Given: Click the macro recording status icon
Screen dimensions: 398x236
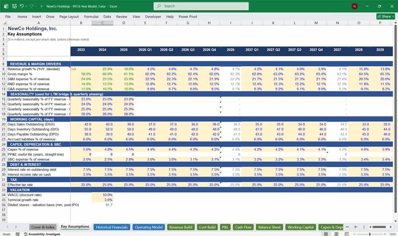Looking at the screenshot, I should [18, 234].
